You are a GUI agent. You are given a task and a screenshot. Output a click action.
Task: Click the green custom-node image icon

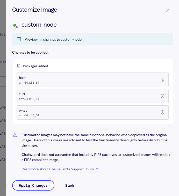15,25
